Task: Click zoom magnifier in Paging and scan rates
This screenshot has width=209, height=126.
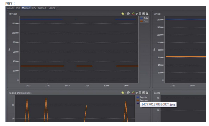Action: 123,93
